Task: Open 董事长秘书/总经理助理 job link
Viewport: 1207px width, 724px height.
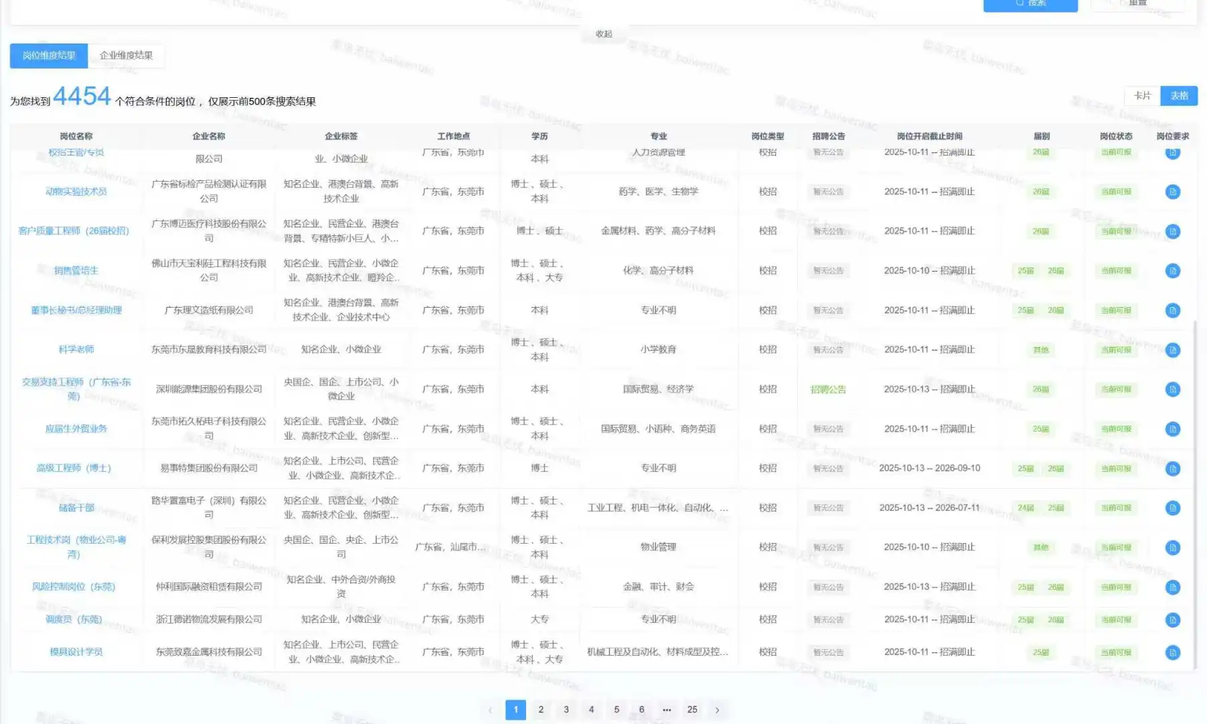Action: coord(76,310)
